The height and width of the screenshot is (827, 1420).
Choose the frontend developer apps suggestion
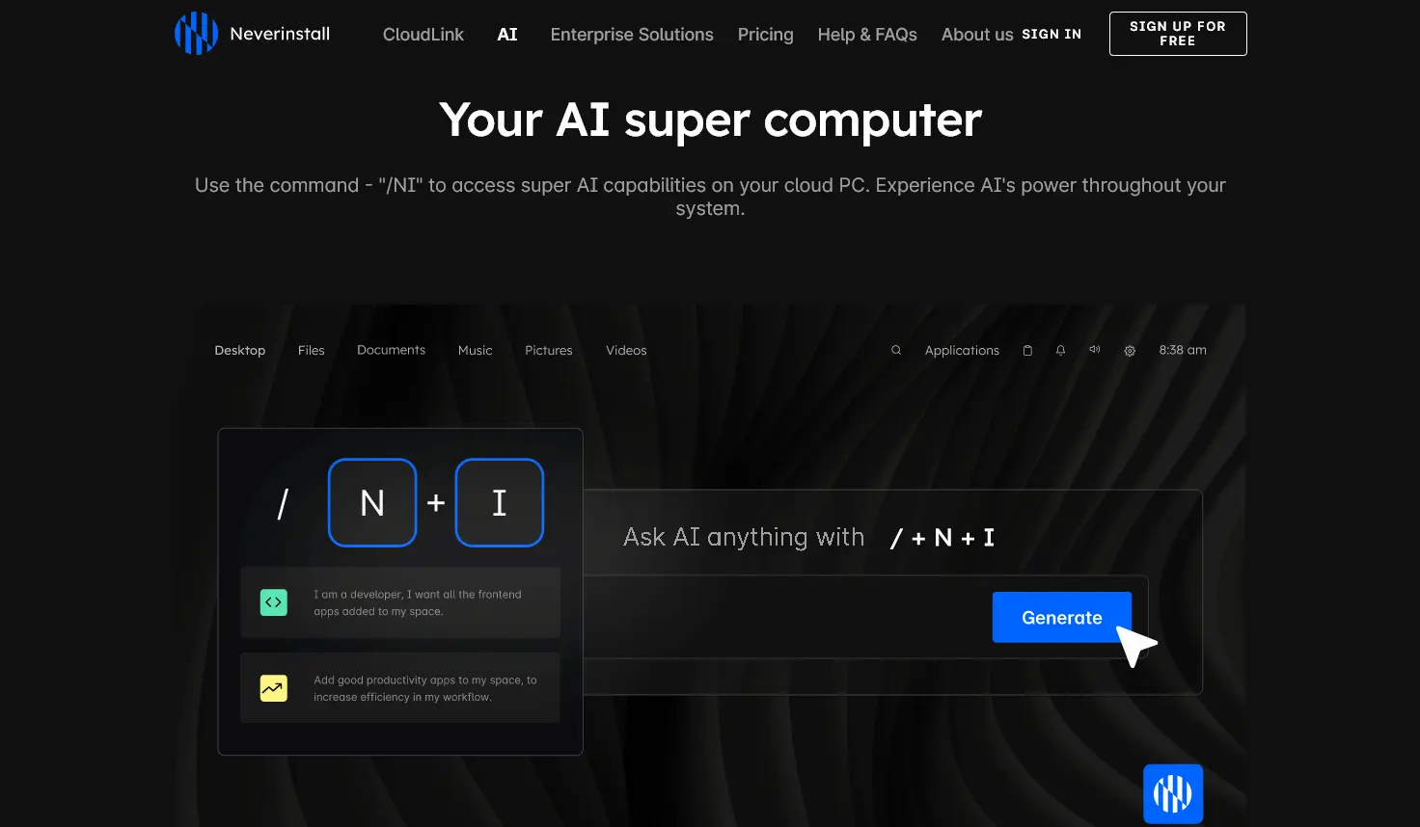click(x=400, y=602)
